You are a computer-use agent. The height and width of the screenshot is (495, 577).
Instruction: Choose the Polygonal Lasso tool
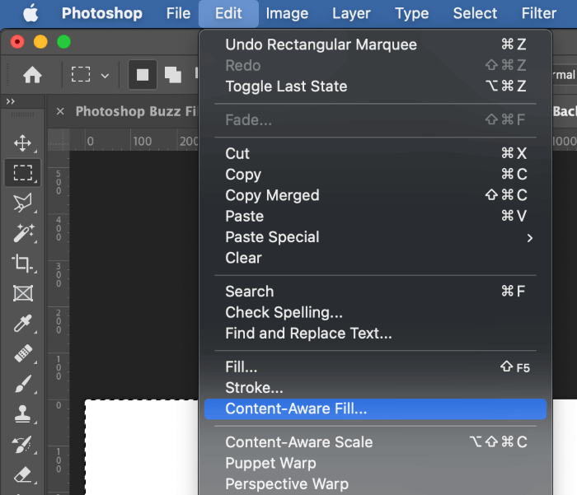coord(22,203)
